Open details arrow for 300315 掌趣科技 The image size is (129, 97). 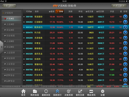click(x=125, y=64)
